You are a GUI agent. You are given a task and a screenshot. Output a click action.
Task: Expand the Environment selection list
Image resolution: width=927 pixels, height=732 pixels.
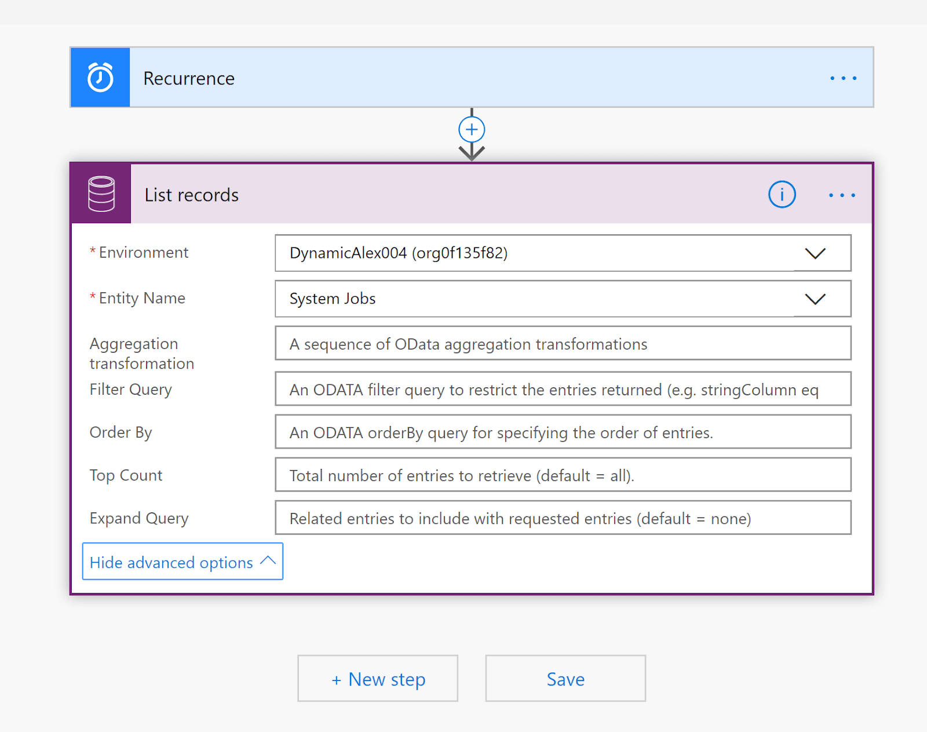pyautogui.click(x=816, y=253)
